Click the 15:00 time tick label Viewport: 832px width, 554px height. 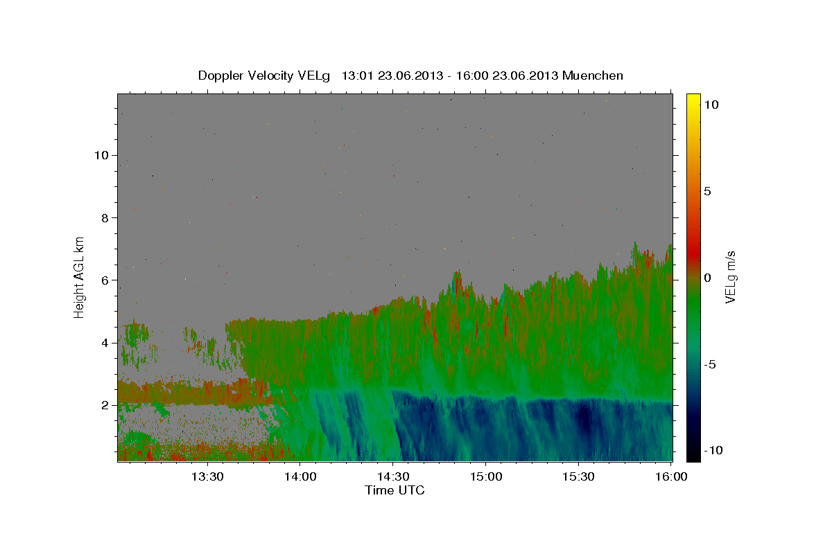tap(485, 476)
